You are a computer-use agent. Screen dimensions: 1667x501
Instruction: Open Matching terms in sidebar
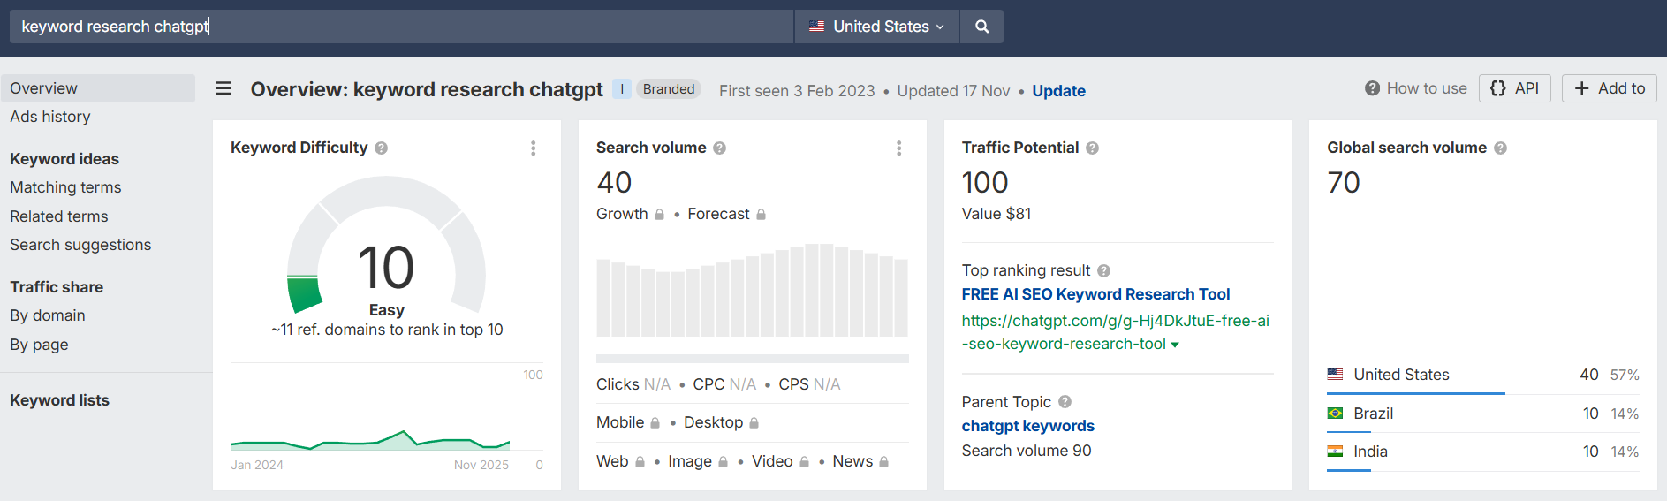pyautogui.click(x=65, y=187)
